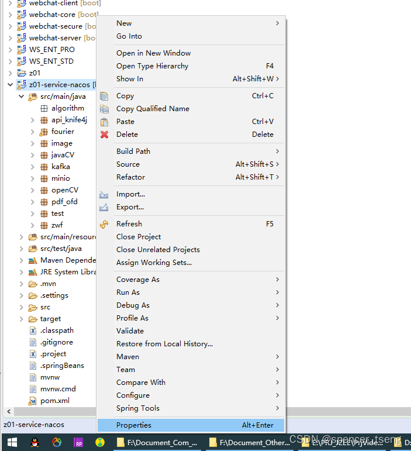Open the Build Path submenu

[191, 152]
